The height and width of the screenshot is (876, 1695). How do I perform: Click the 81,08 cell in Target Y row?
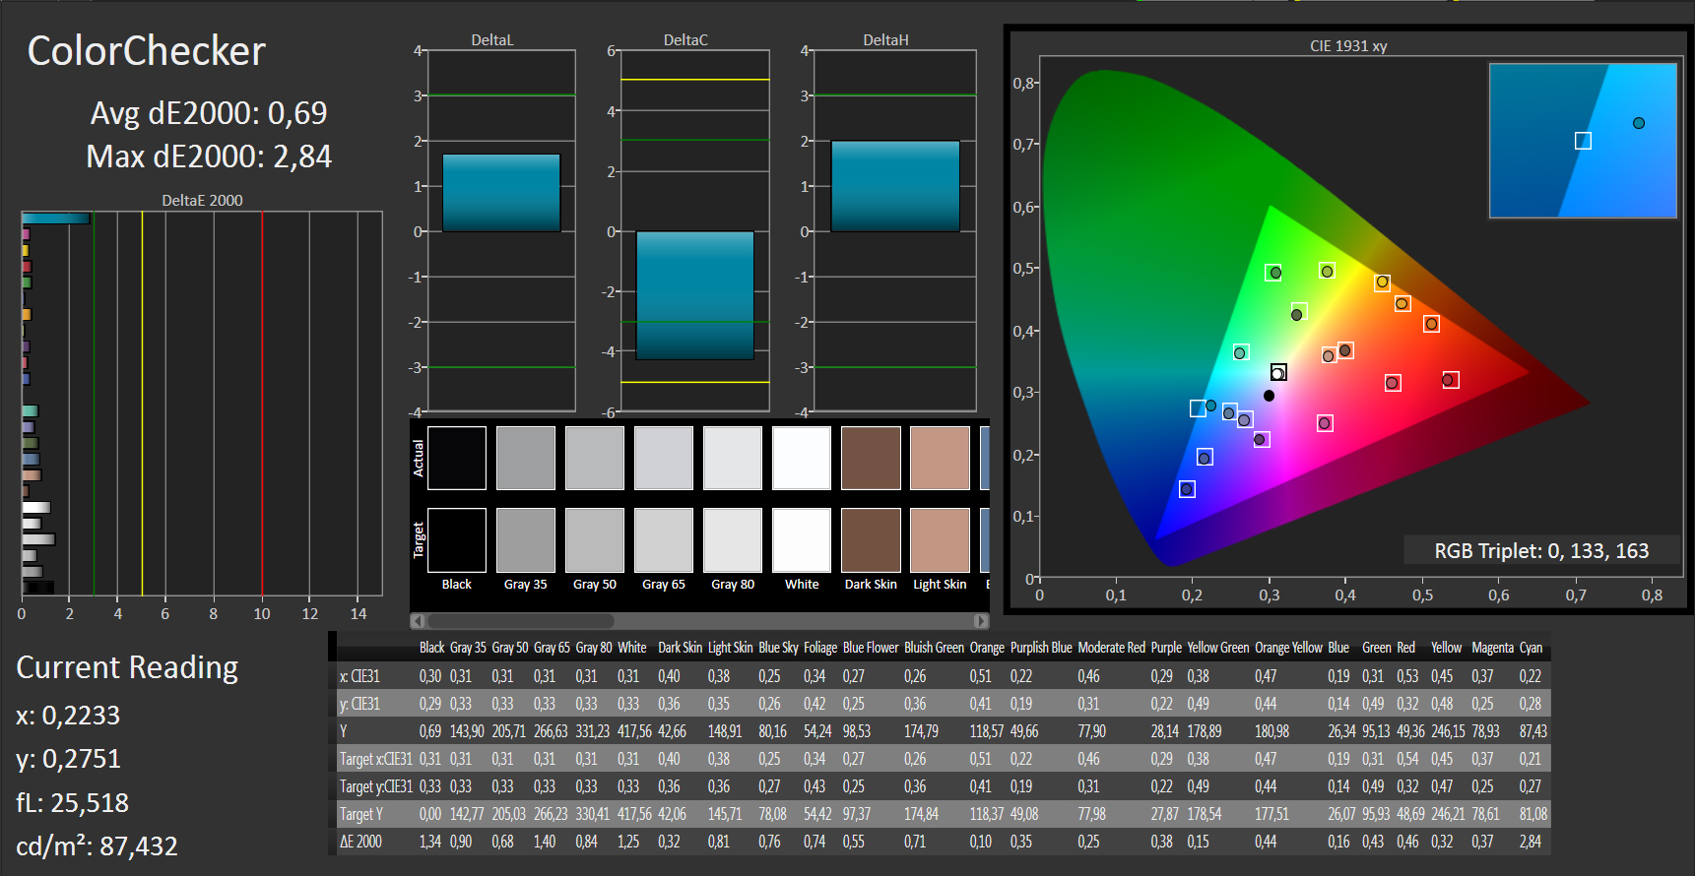point(1533,814)
